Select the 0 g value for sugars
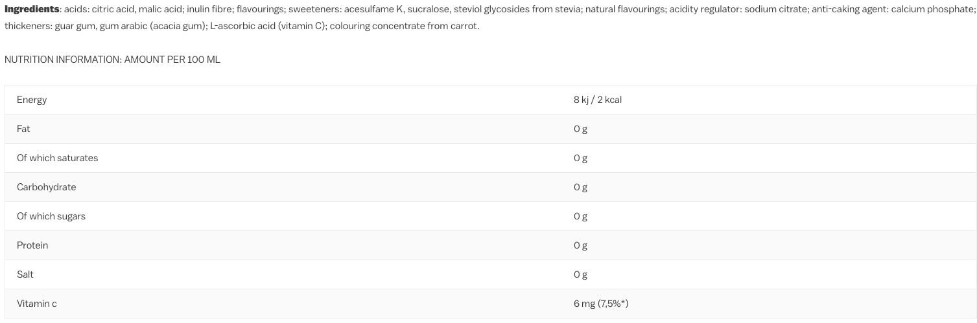This screenshot has height=323, width=977. click(580, 216)
